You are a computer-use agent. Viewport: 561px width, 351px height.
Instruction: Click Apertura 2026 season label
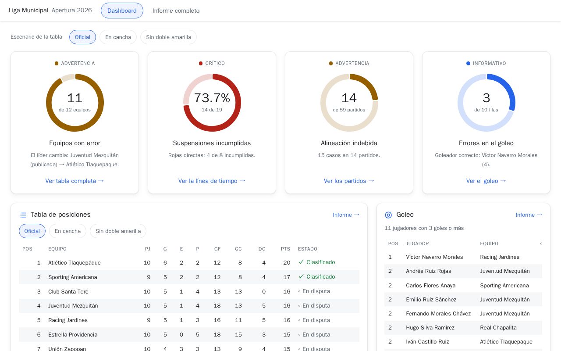71,10
